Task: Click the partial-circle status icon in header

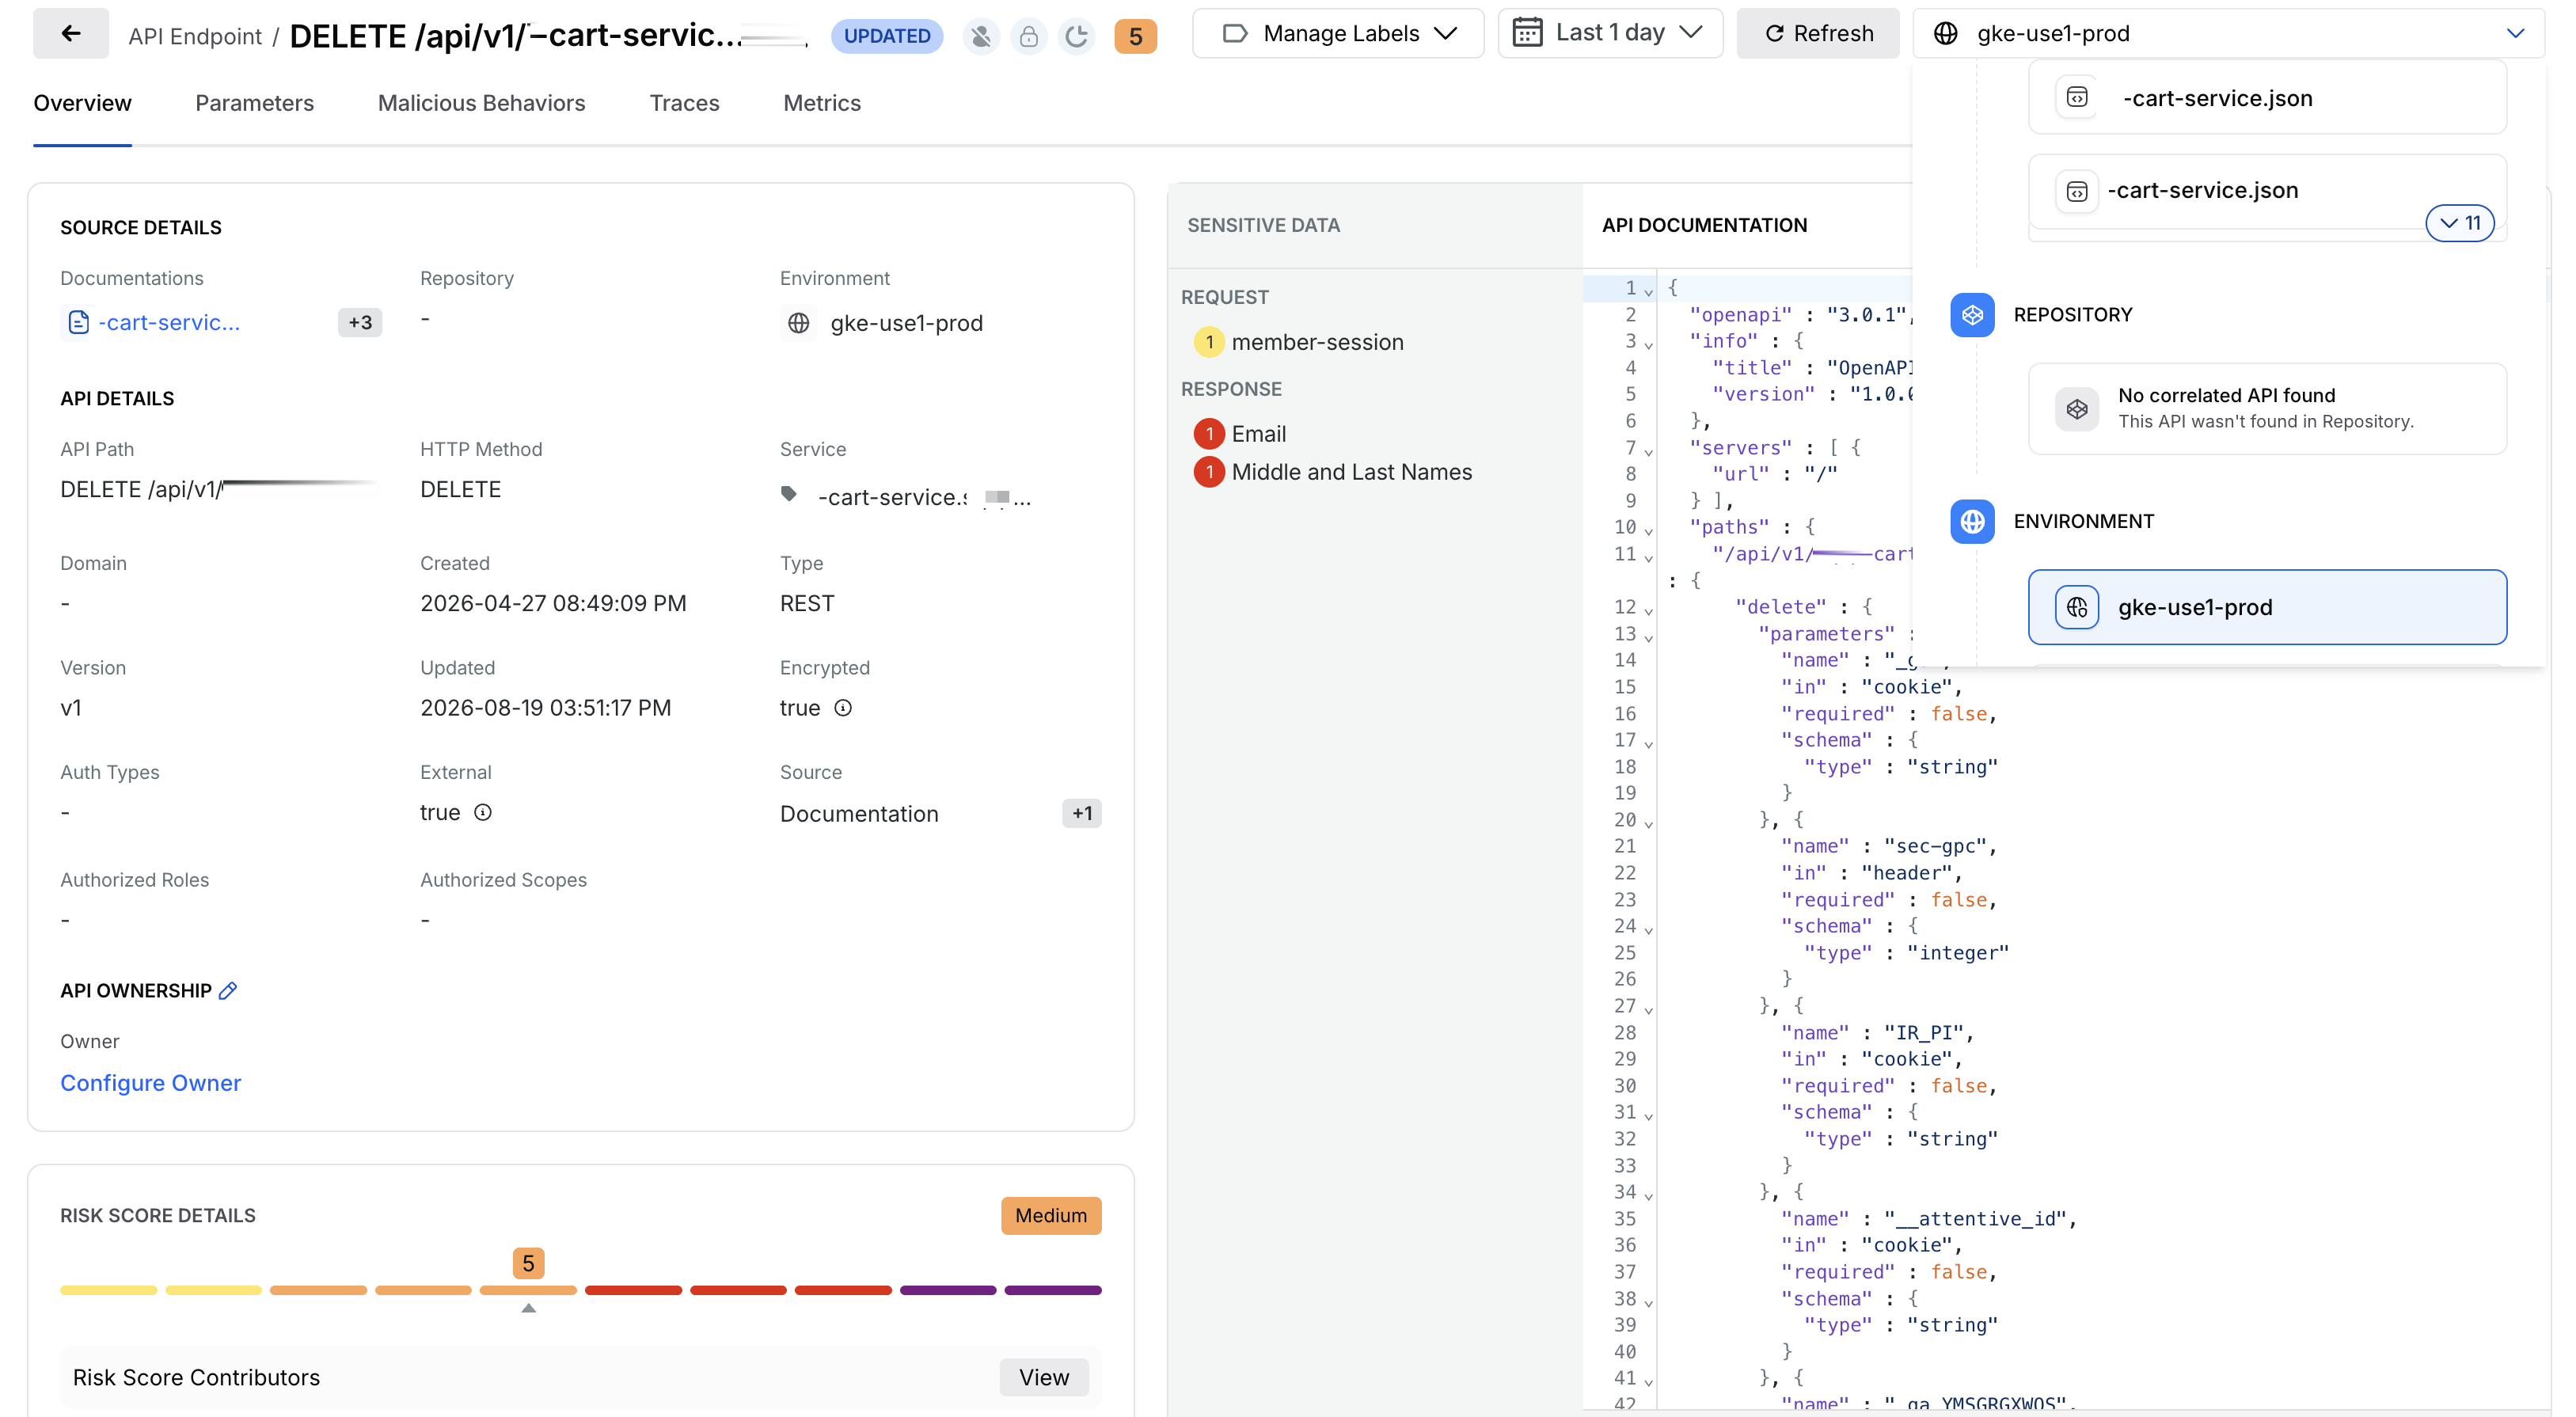Action: tap(1076, 36)
